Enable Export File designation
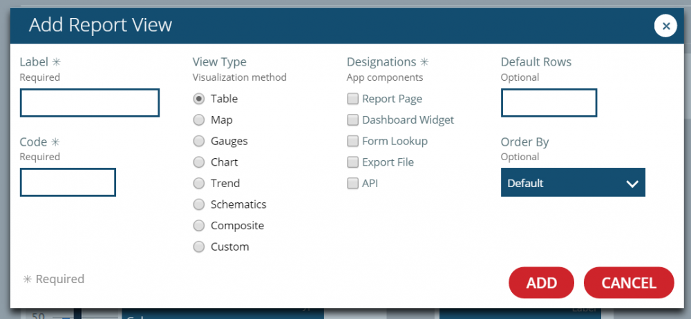Image resolution: width=691 pixels, height=319 pixels. click(x=352, y=162)
